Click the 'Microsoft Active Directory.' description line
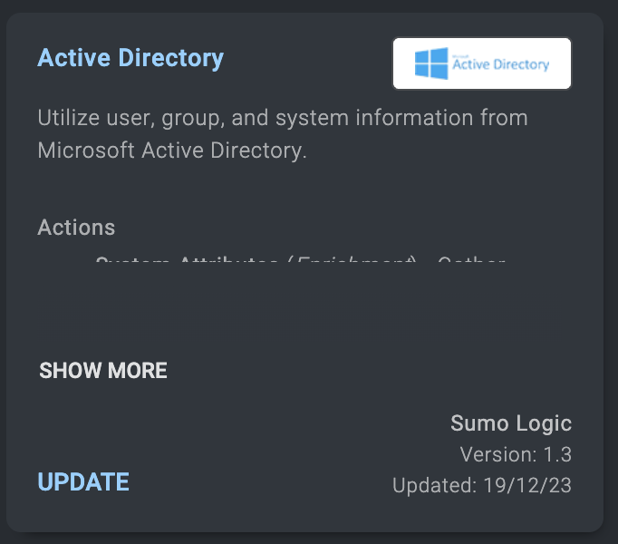618x544 pixels. point(172,150)
